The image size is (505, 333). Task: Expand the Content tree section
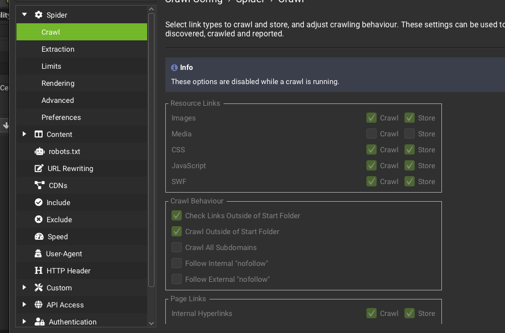(24, 135)
